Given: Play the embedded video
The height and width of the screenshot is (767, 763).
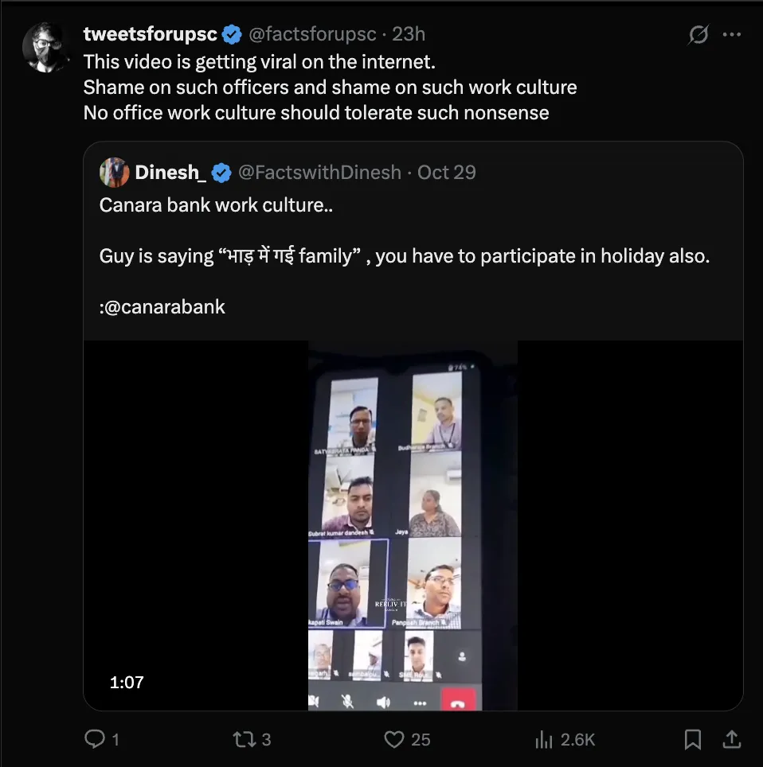Looking at the screenshot, I should [413, 525].
